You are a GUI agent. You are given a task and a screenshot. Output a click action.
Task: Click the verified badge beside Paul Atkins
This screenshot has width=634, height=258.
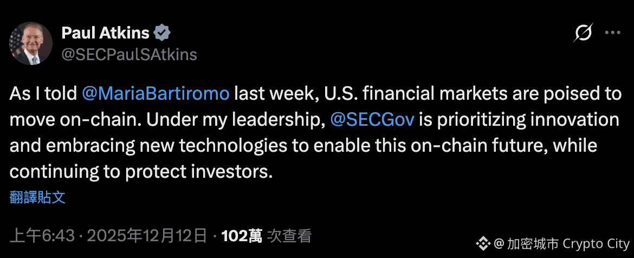pos(162,33)
